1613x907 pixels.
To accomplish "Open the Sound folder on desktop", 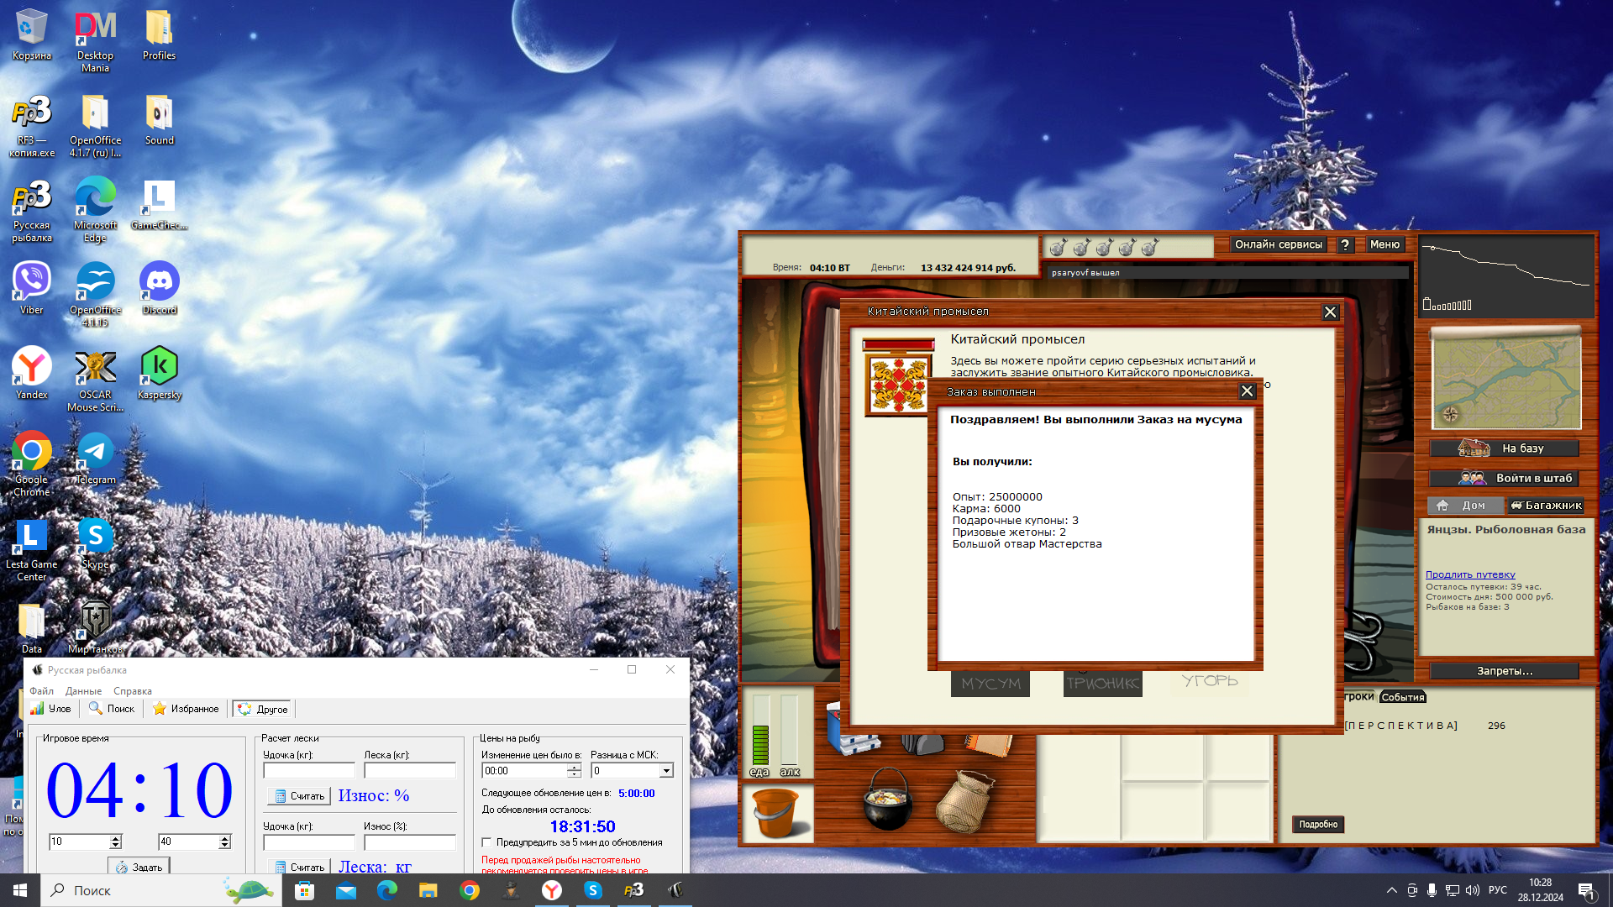I will 160,119.
